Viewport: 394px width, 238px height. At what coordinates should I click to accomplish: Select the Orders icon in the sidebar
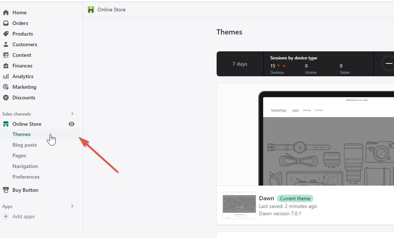point(5,23)
